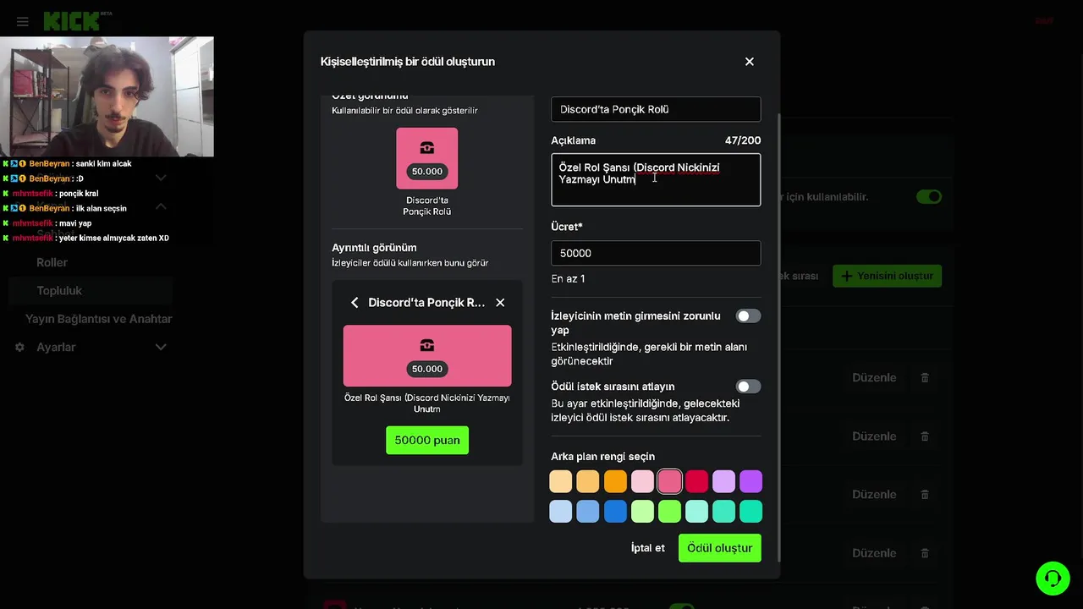
Task: Open the Topluluk sidebar item
Action: (x=59, y=291)
